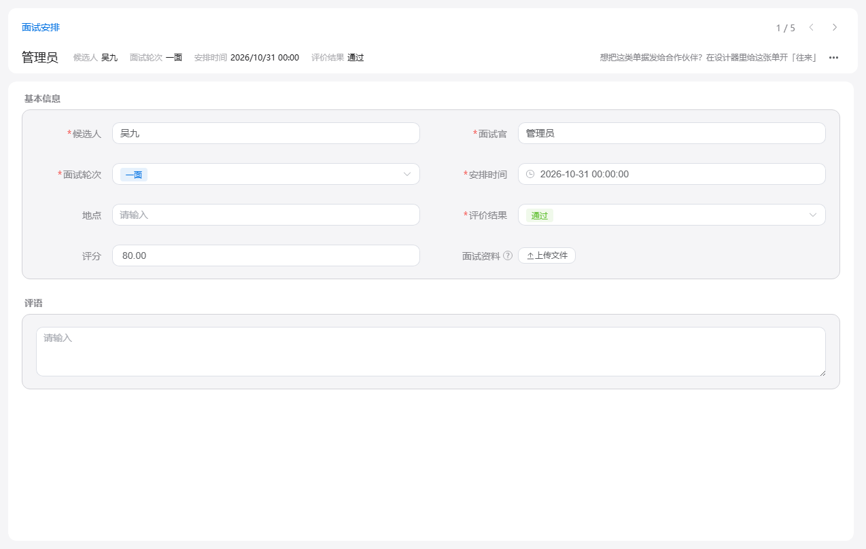Screen dimensions: 866x549
Task: Click the 上传文件 upload button
Action: coord(547,255)
